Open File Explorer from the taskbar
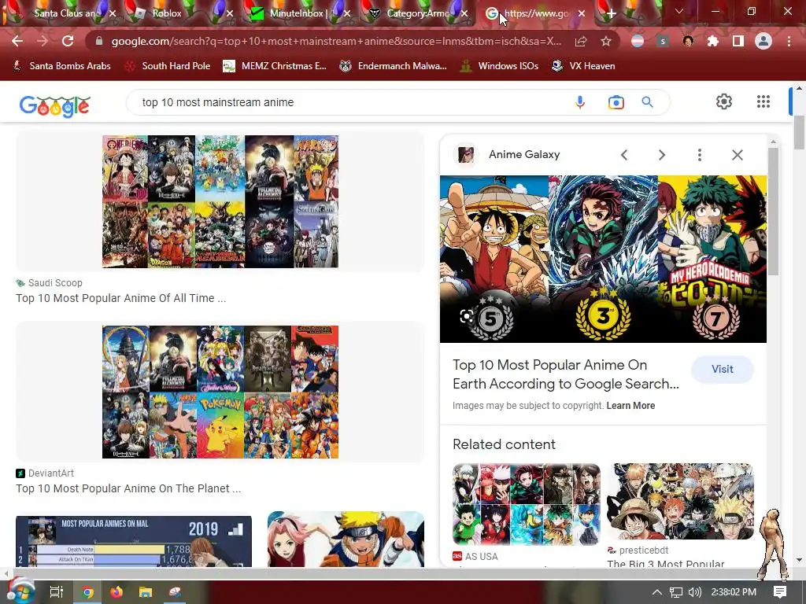Image resolution: width=806 pixels, height=604 pixels. [146, 592]
